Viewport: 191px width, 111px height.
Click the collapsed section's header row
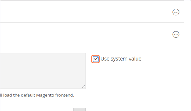click(x=92, y=12)
